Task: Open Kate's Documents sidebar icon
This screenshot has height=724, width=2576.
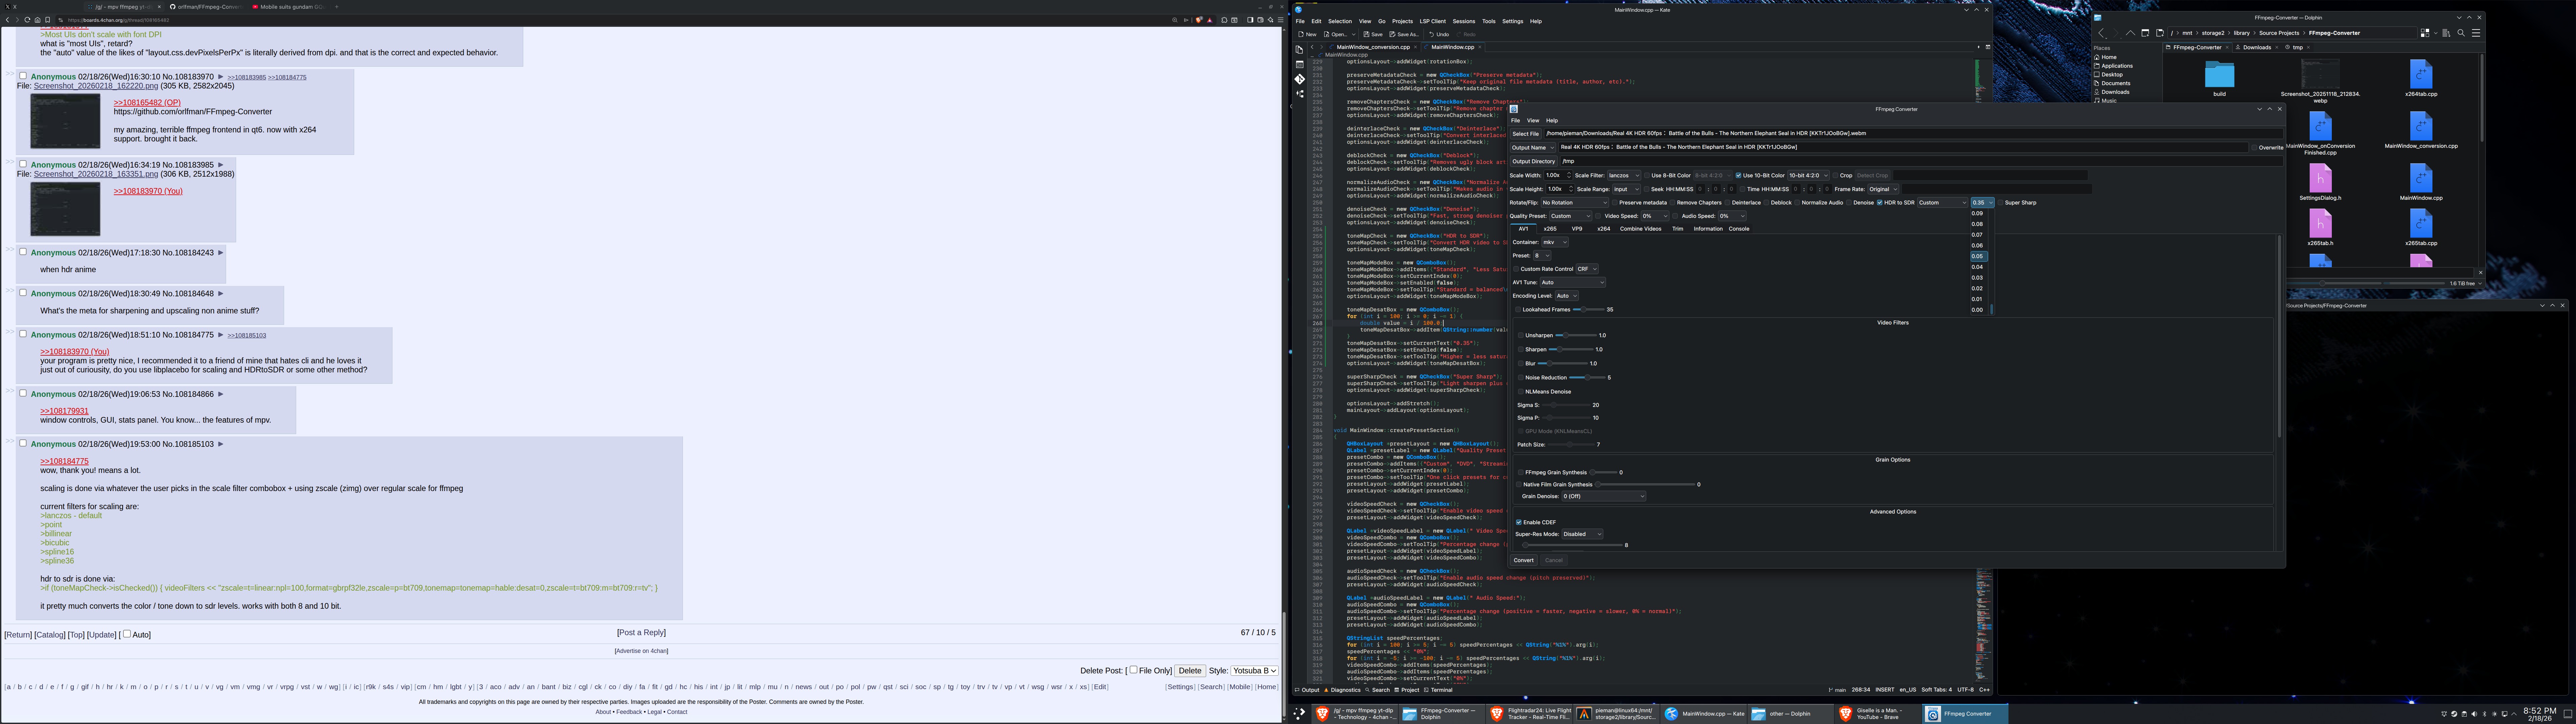Action: (x=1299, y=49)
